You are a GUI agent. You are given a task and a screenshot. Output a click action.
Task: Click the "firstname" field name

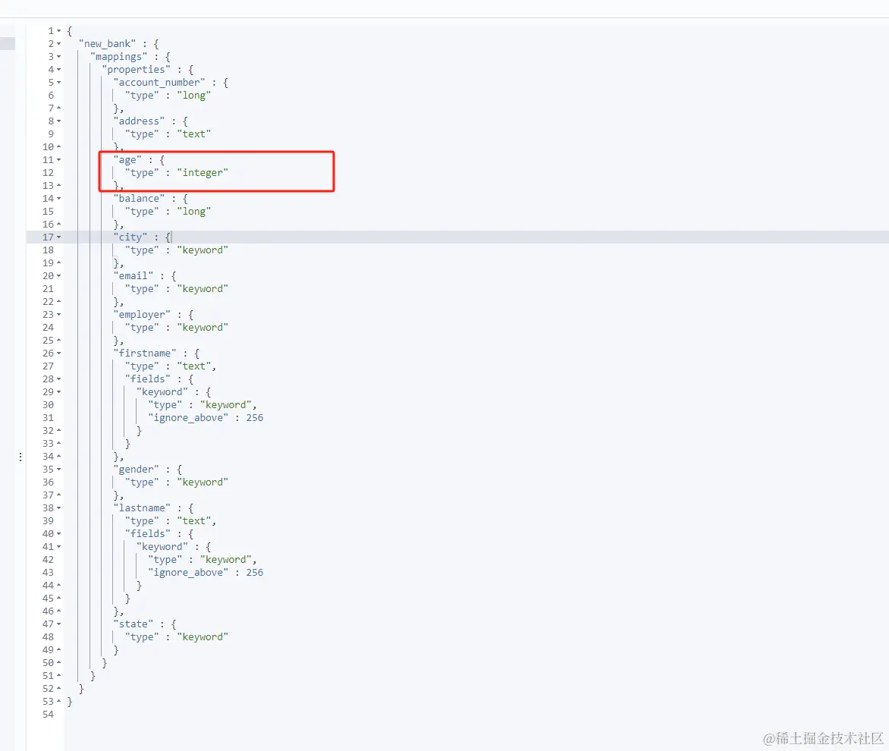145,353
